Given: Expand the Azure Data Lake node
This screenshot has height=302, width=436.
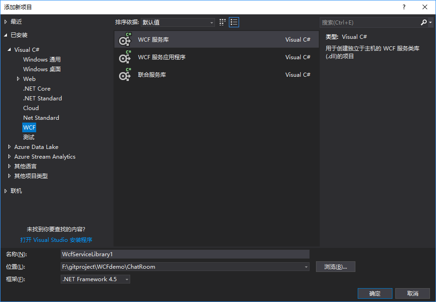Looking at the screenshot, I should point(9,147).
